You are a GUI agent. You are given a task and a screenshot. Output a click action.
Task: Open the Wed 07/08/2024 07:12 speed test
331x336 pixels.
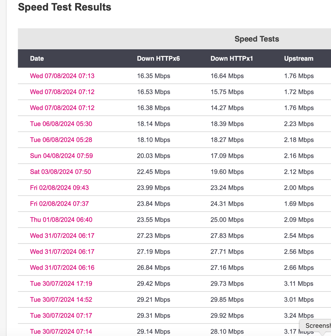[x=62, y=92]
